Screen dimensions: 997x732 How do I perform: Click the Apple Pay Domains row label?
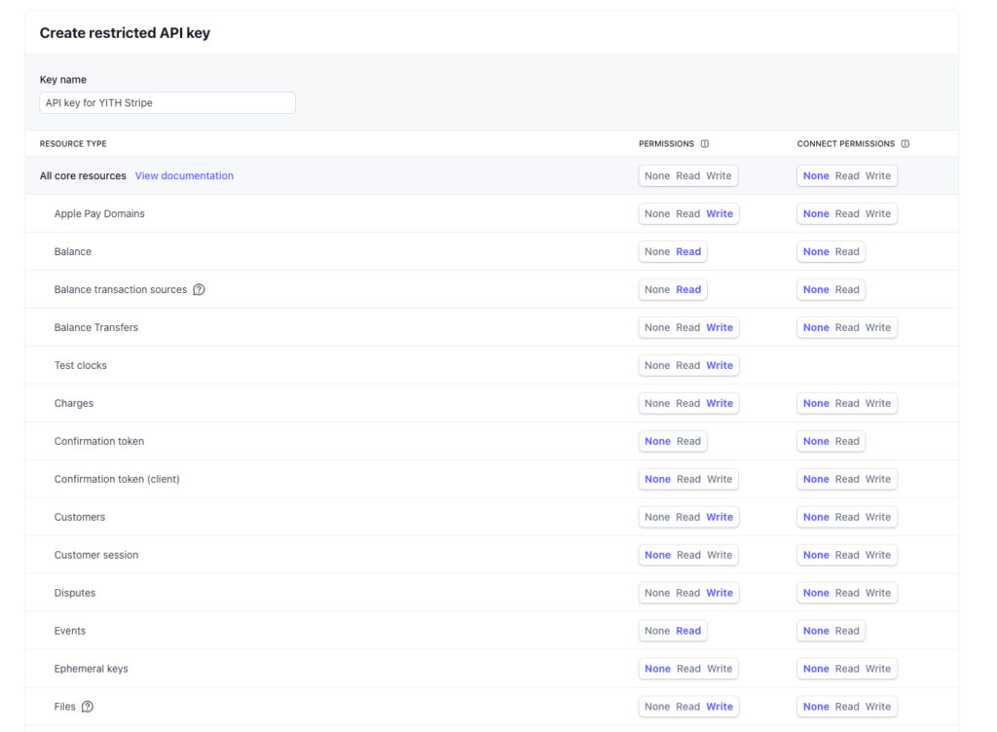(x=99, y=214)
